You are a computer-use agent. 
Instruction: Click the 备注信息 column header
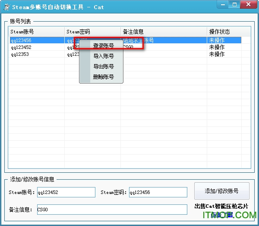164,32
